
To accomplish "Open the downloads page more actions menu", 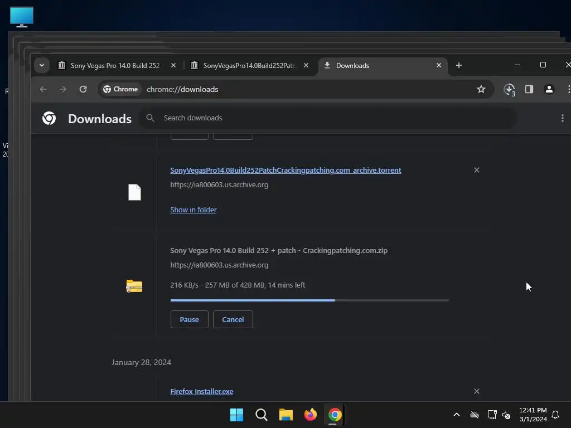I will 562,118.
